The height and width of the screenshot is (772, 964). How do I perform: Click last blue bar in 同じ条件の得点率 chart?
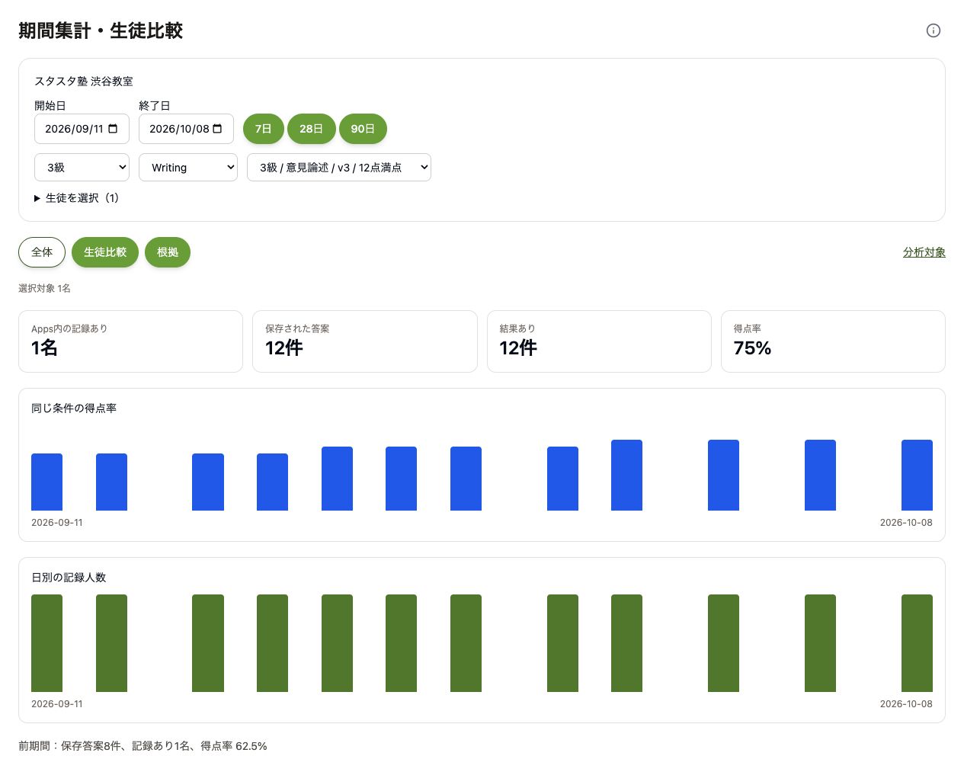[917, 475]
